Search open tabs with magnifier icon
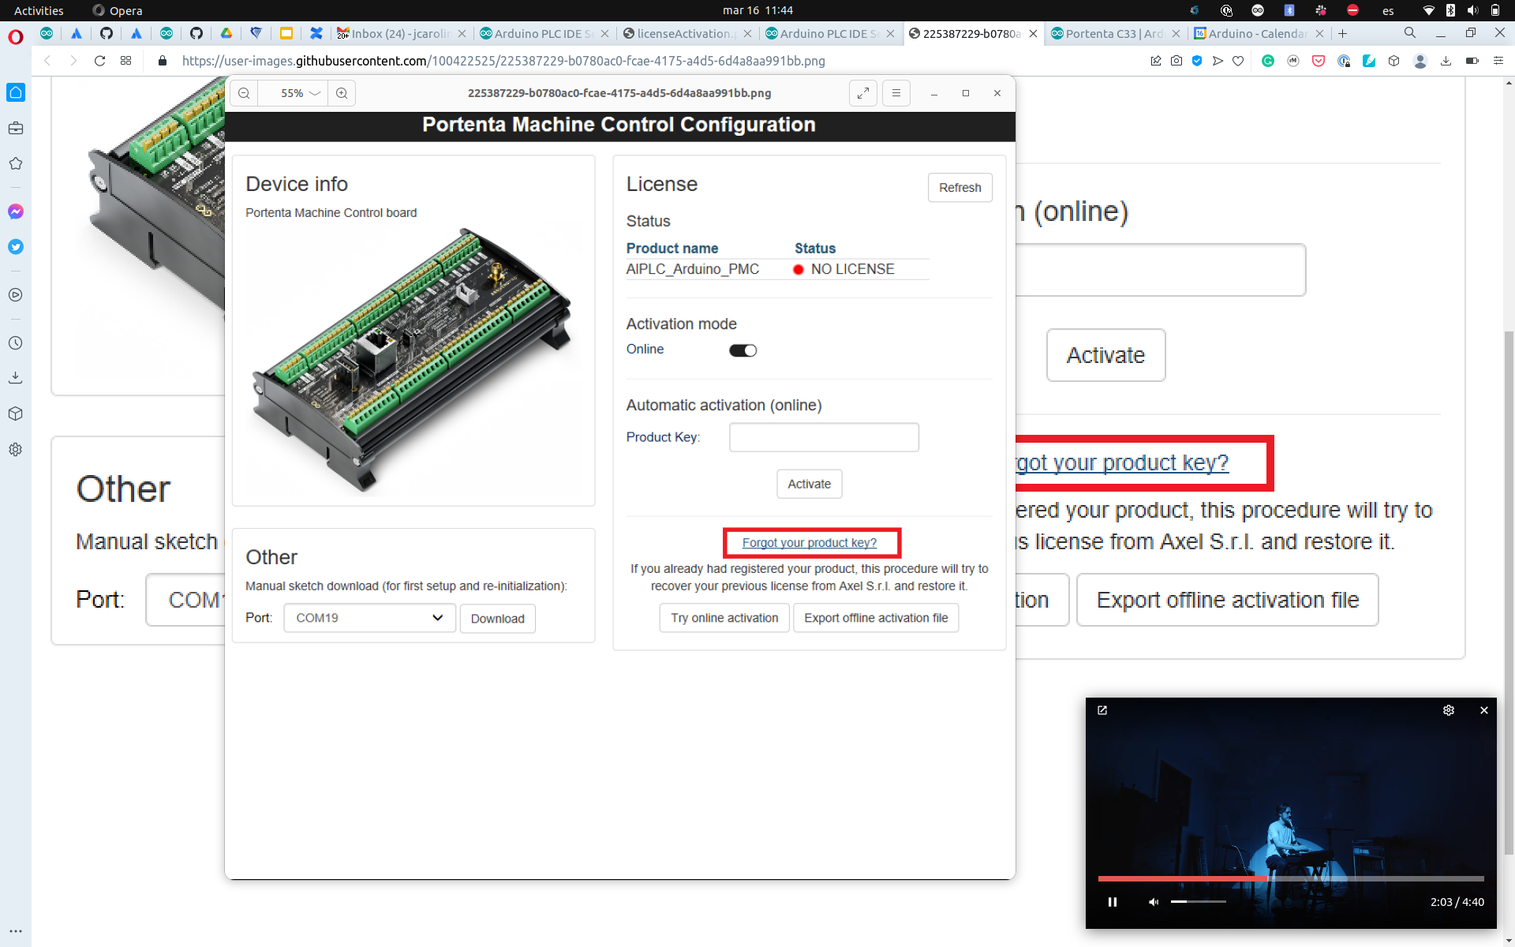 click(1409, 33)
